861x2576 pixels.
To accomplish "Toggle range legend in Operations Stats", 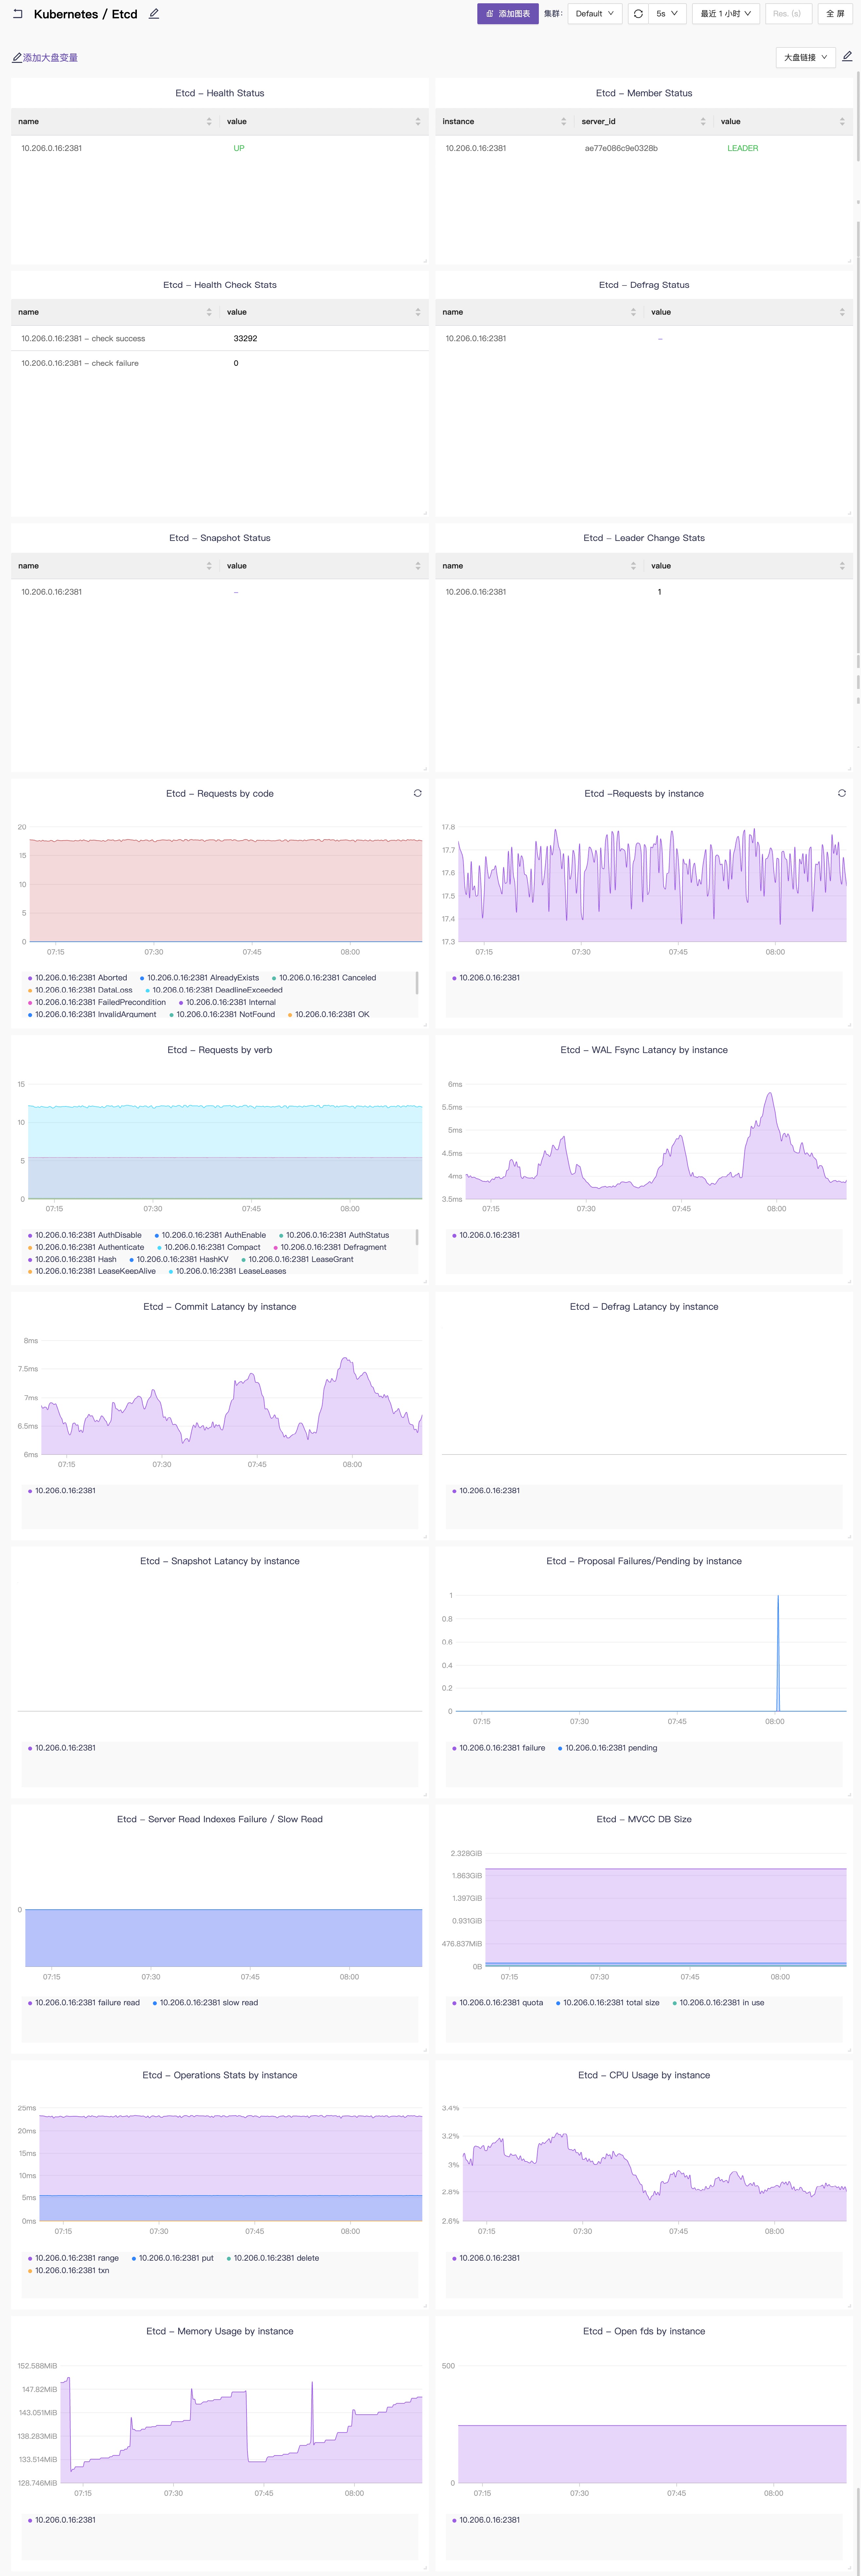I will tap(73, 2258).
